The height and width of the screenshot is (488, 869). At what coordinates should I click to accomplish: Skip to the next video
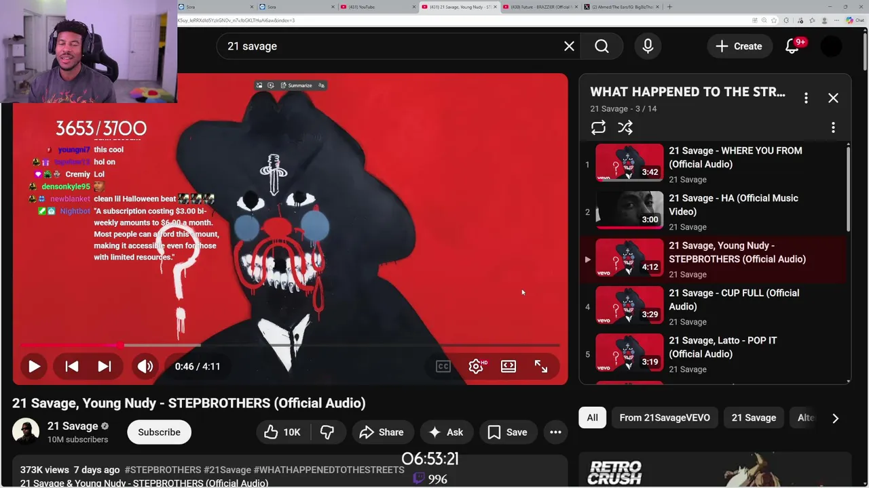(105, 366)
